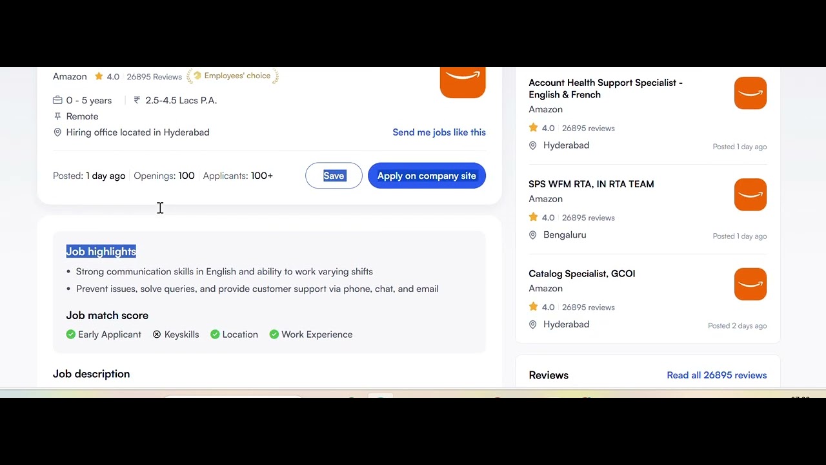This screenshot has height=465, width=826.
Task: Open 'Read all 26895 reviews' link
Action: (x=716, y=375)
